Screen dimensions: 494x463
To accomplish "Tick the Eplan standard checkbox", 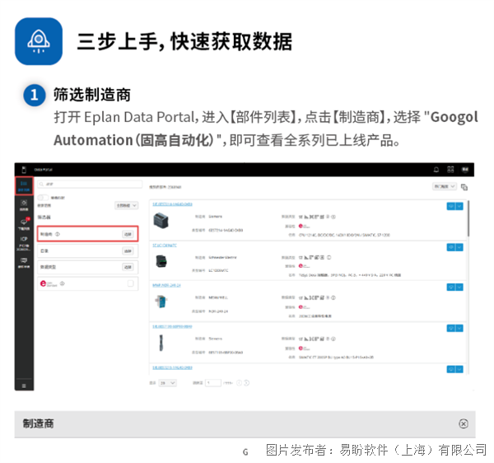I will 130,283.
